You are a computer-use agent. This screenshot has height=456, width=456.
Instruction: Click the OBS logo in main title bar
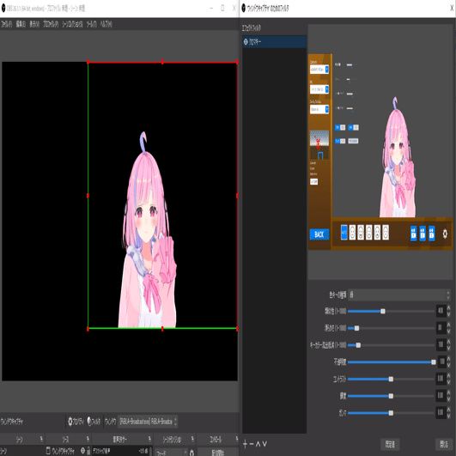[x=3, y=8]
